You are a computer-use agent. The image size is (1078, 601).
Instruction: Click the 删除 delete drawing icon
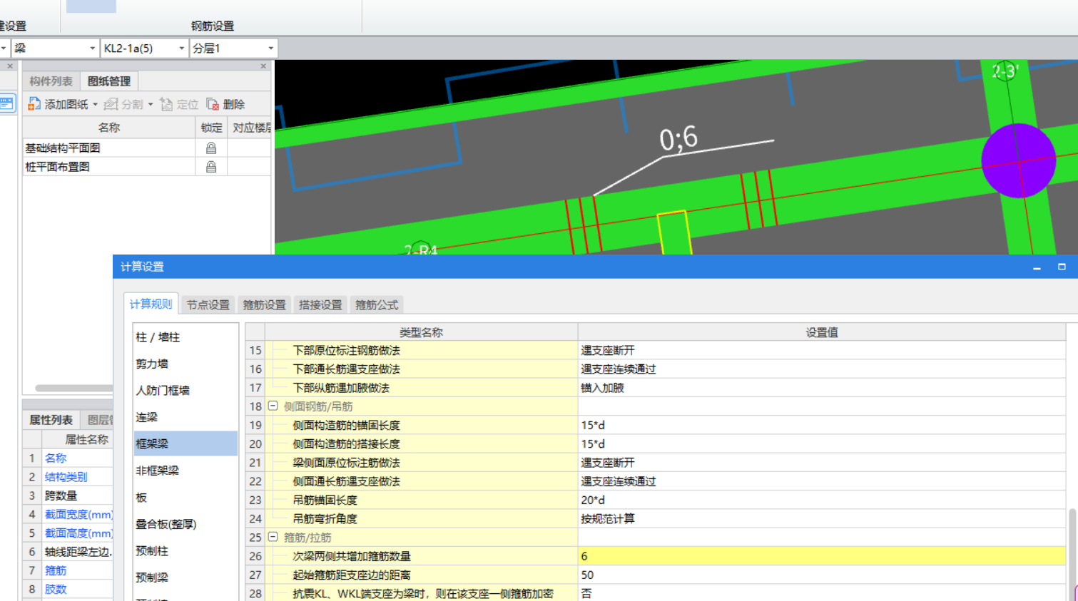(213, 104)
